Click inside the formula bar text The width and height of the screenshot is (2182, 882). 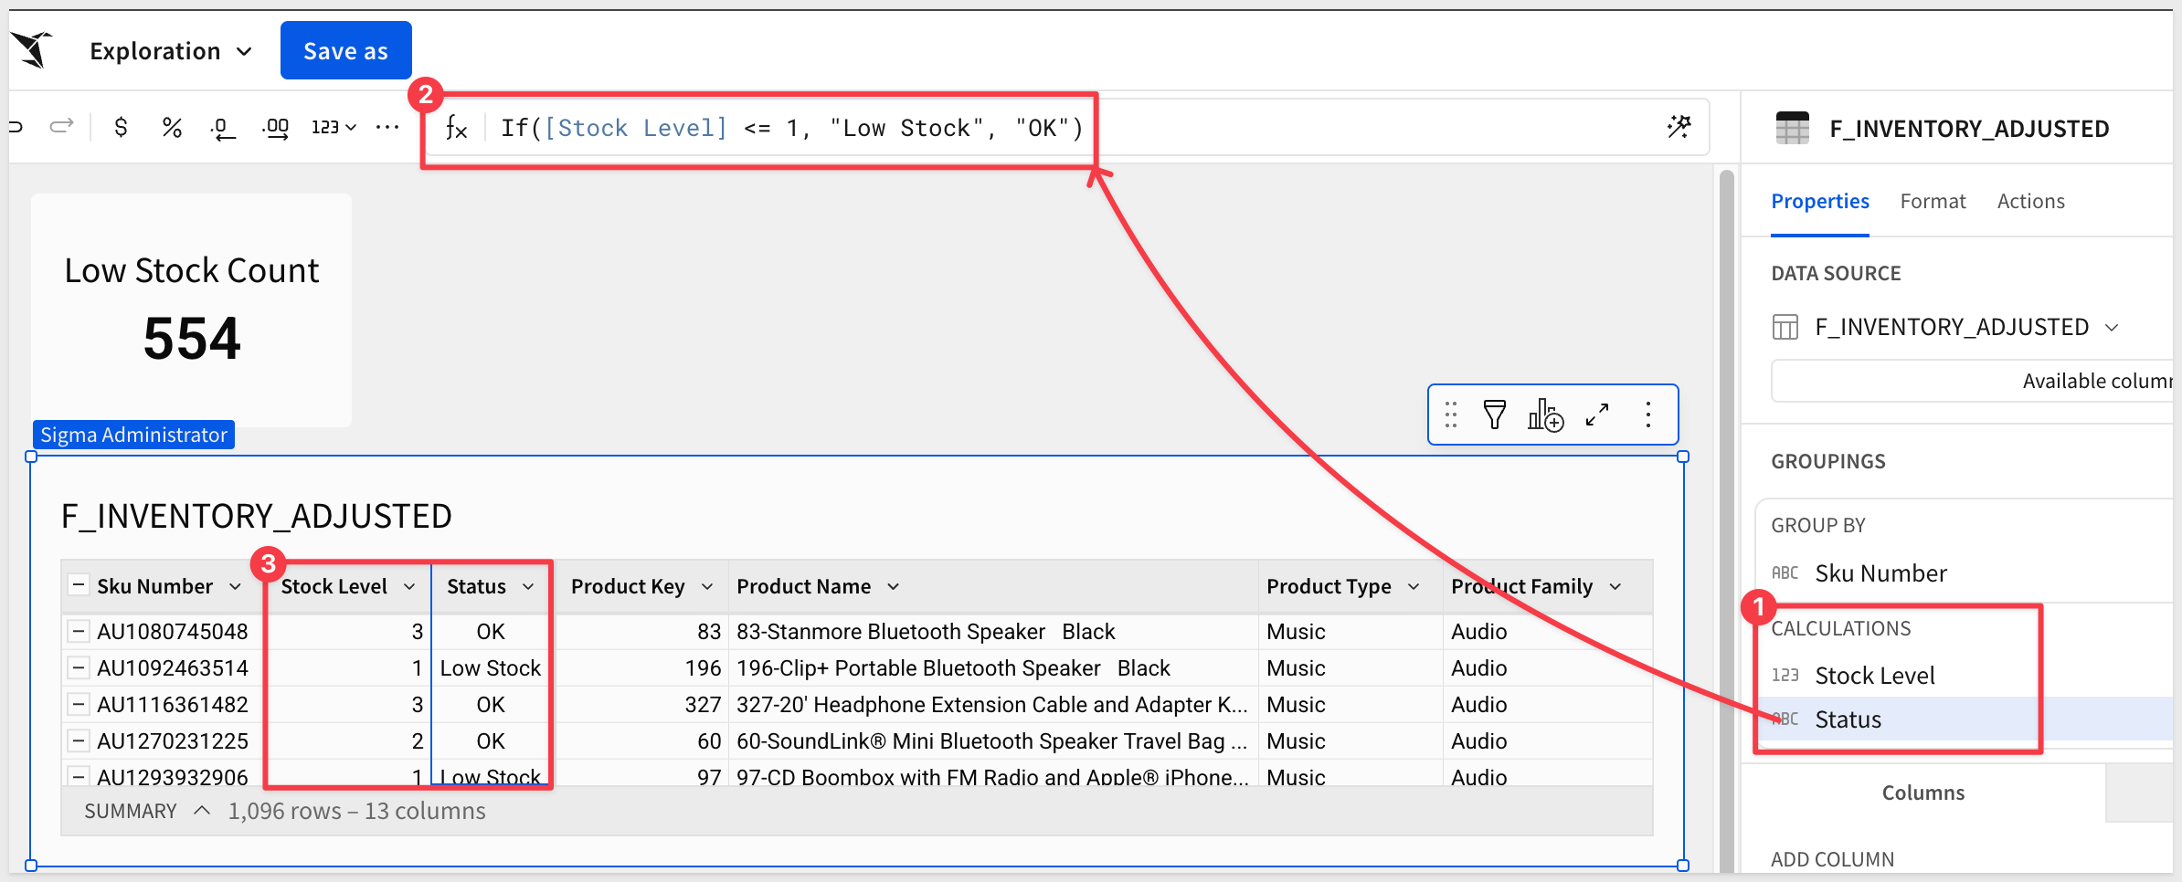tap(790, 128)
